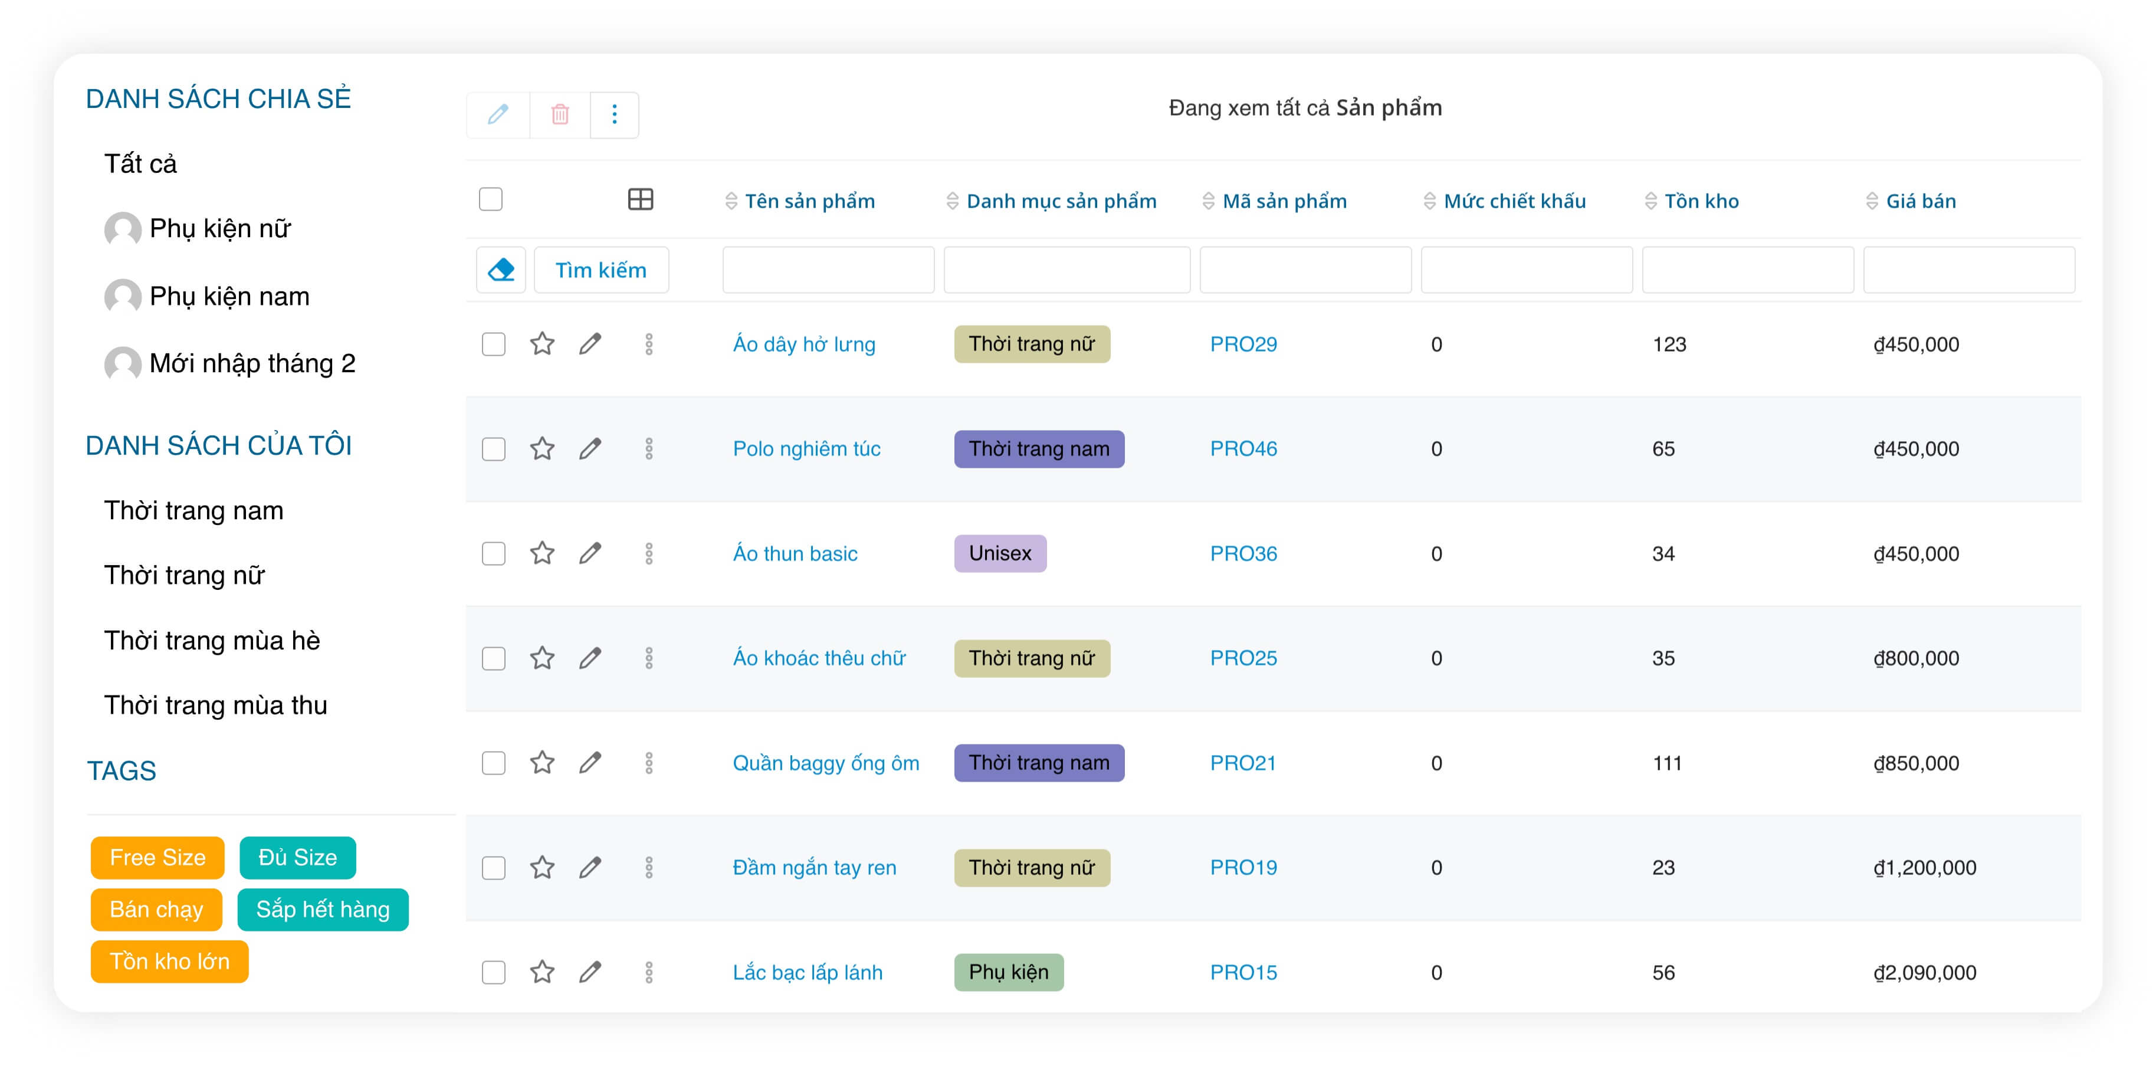The width and height of the screenshot is (2156, 1066).
Task: Click the Unisex category badge
Action: pyautogui.click(x=999, y=553)
